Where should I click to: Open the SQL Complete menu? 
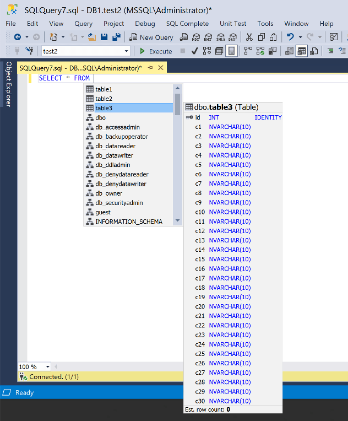(187, 24)
